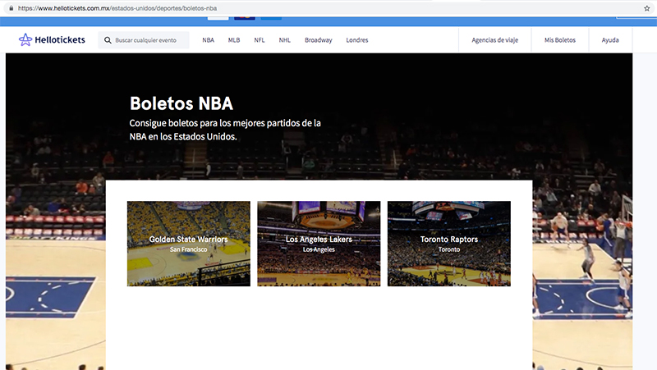Open the Broadway menu item

319,40
